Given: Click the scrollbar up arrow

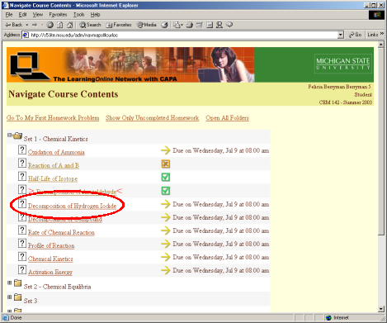Looking at the screenshot, I should 381,45.
